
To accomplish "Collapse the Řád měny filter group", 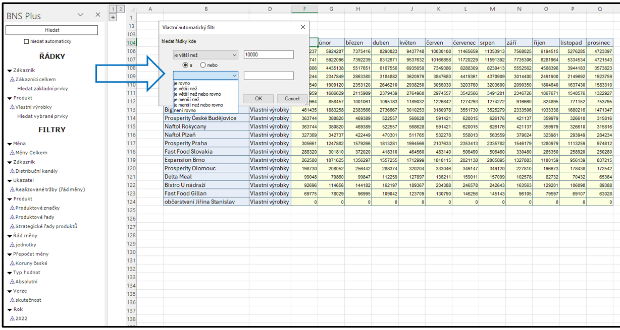I will (10, 236).
